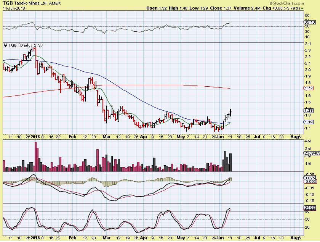Click the 20 level on stochastic axis
The image size is (320, 242).
[x=307, y=227]
